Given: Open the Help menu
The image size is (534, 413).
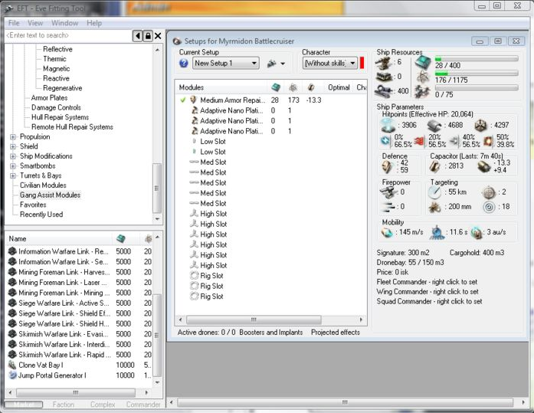Looking at the screenshot, I should [x=94, y=23].
